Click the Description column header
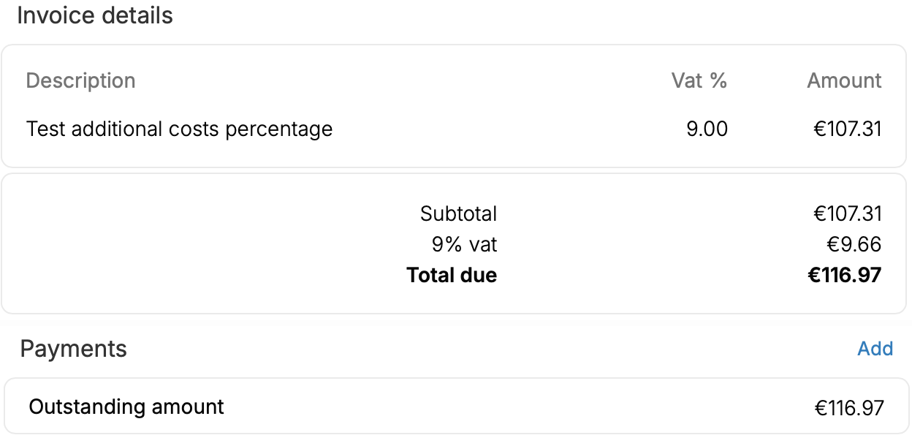The image size is (912, 446). [x=80, y=80]
